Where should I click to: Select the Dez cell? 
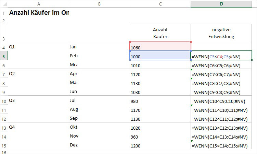[99, 145]
